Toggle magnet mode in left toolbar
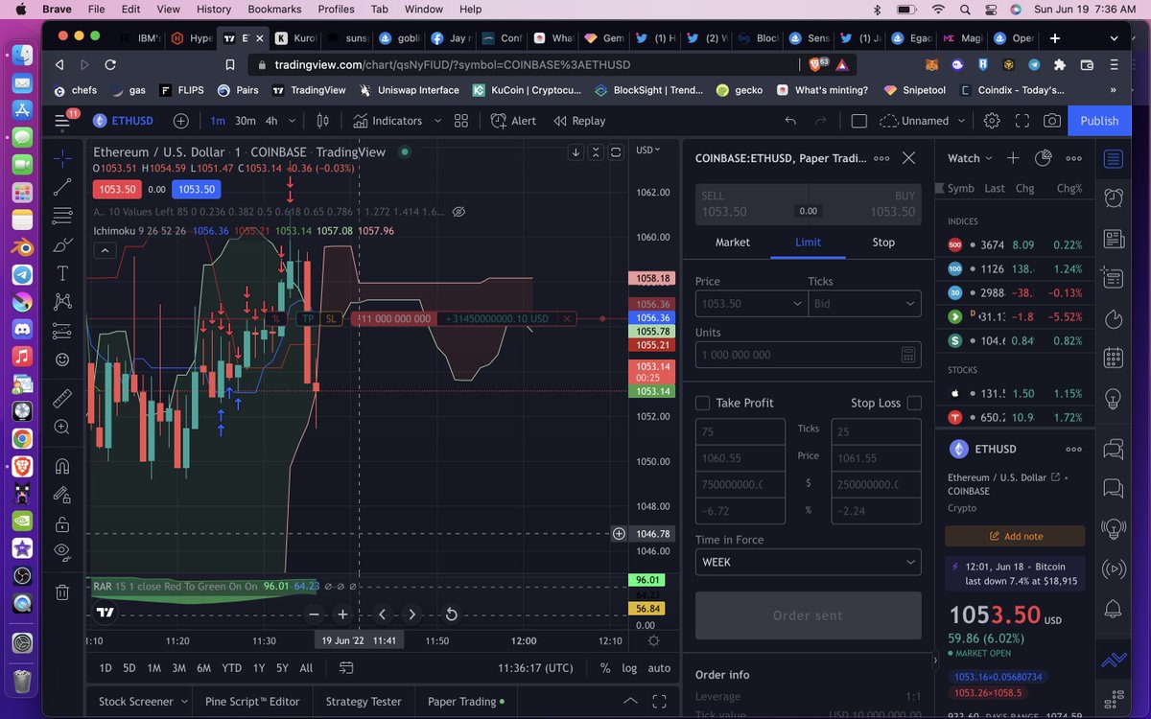The image size is (1151, 719). tap(62, 466)
